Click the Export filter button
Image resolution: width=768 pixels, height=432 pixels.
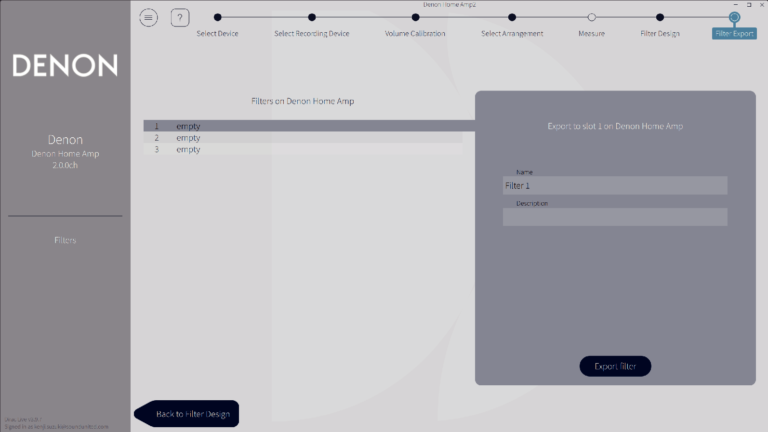click(615, 367)
